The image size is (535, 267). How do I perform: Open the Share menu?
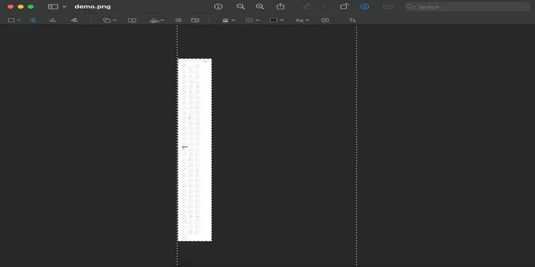point(280,7)
